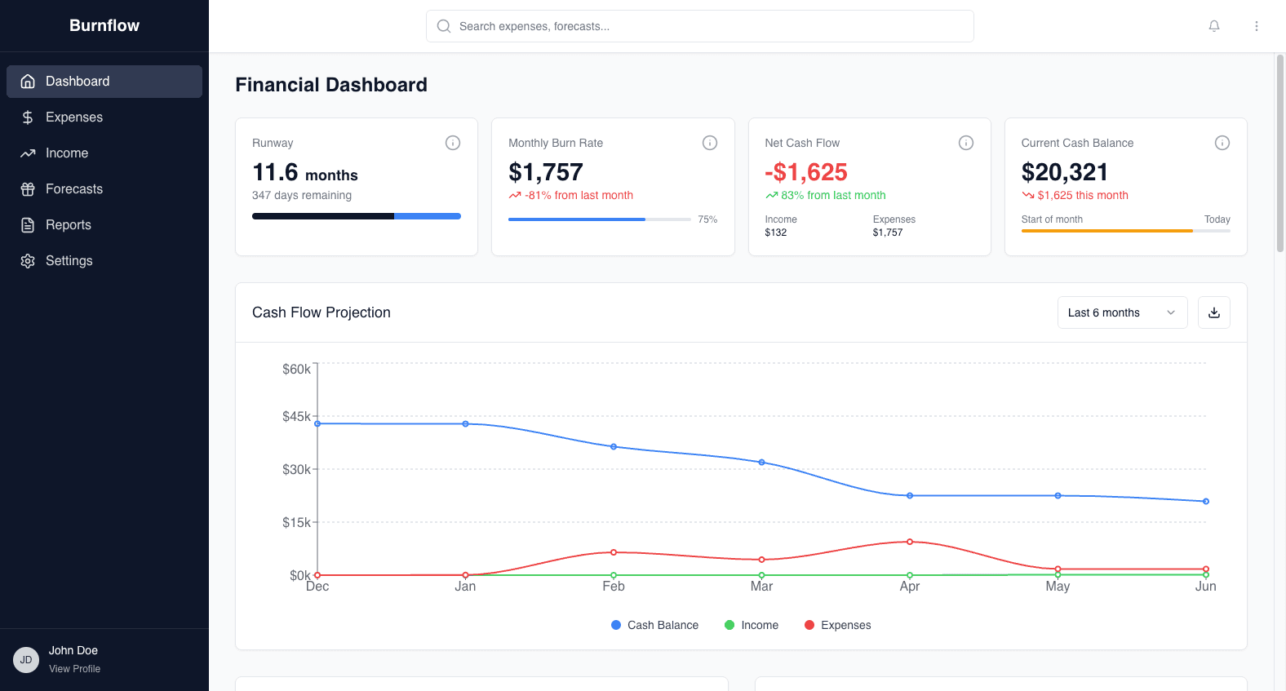This screenshot has height=691, width=1286.
Task: Click the View Profile link
Action: point(75,669)
